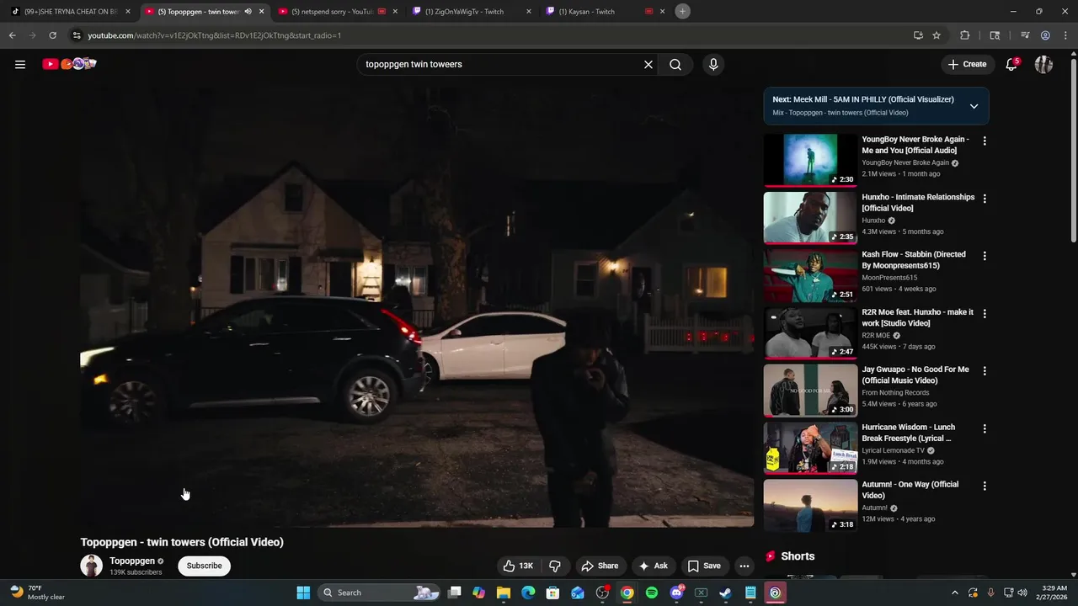Clear the search text with the X
This screenshot has height=606, width=1078.
coord(648,64)
